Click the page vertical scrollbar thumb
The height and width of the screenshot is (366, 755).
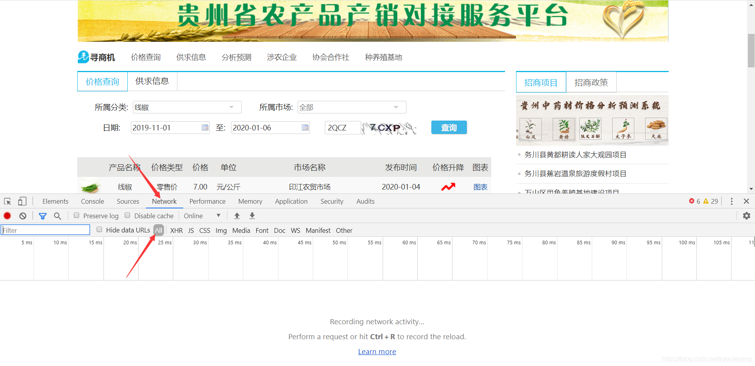(x=751, y=50)
